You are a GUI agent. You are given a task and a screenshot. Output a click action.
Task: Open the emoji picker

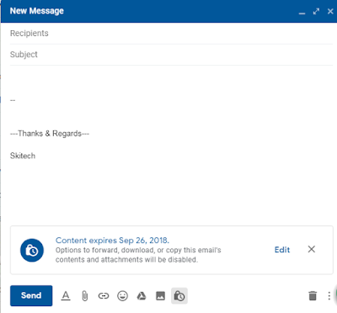[x=122, y=296]
